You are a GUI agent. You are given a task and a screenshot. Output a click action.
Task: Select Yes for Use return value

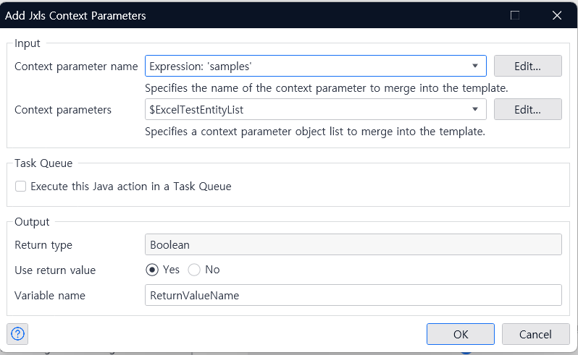point(152,270)
